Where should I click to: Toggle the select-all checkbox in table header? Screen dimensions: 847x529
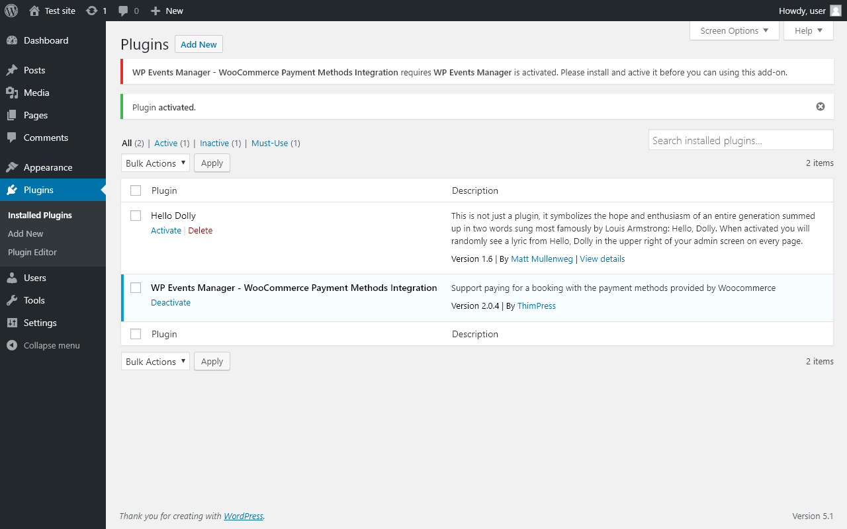pos(136,190)
